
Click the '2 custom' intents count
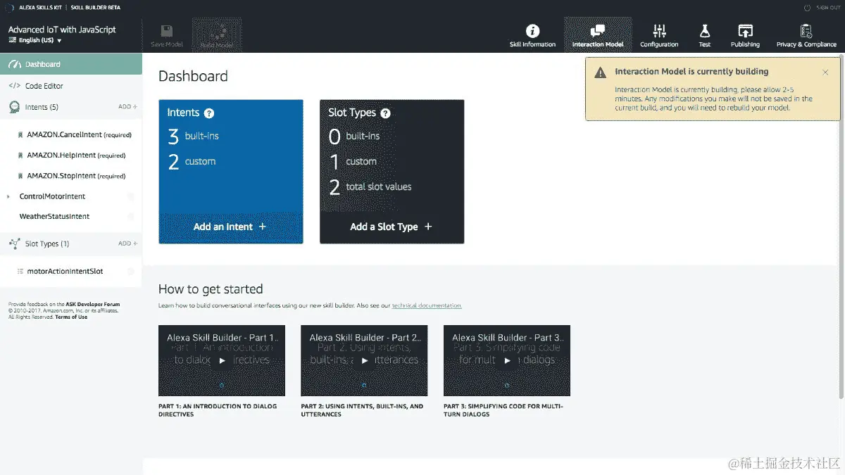[192, 162]
